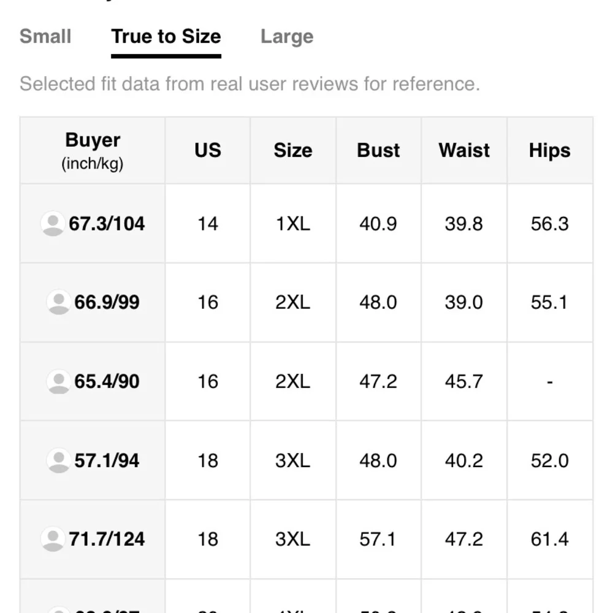This screenshot has width=613, height=613.
Task: Switch to the Small fit tab
Action: (x=45, y=37)
